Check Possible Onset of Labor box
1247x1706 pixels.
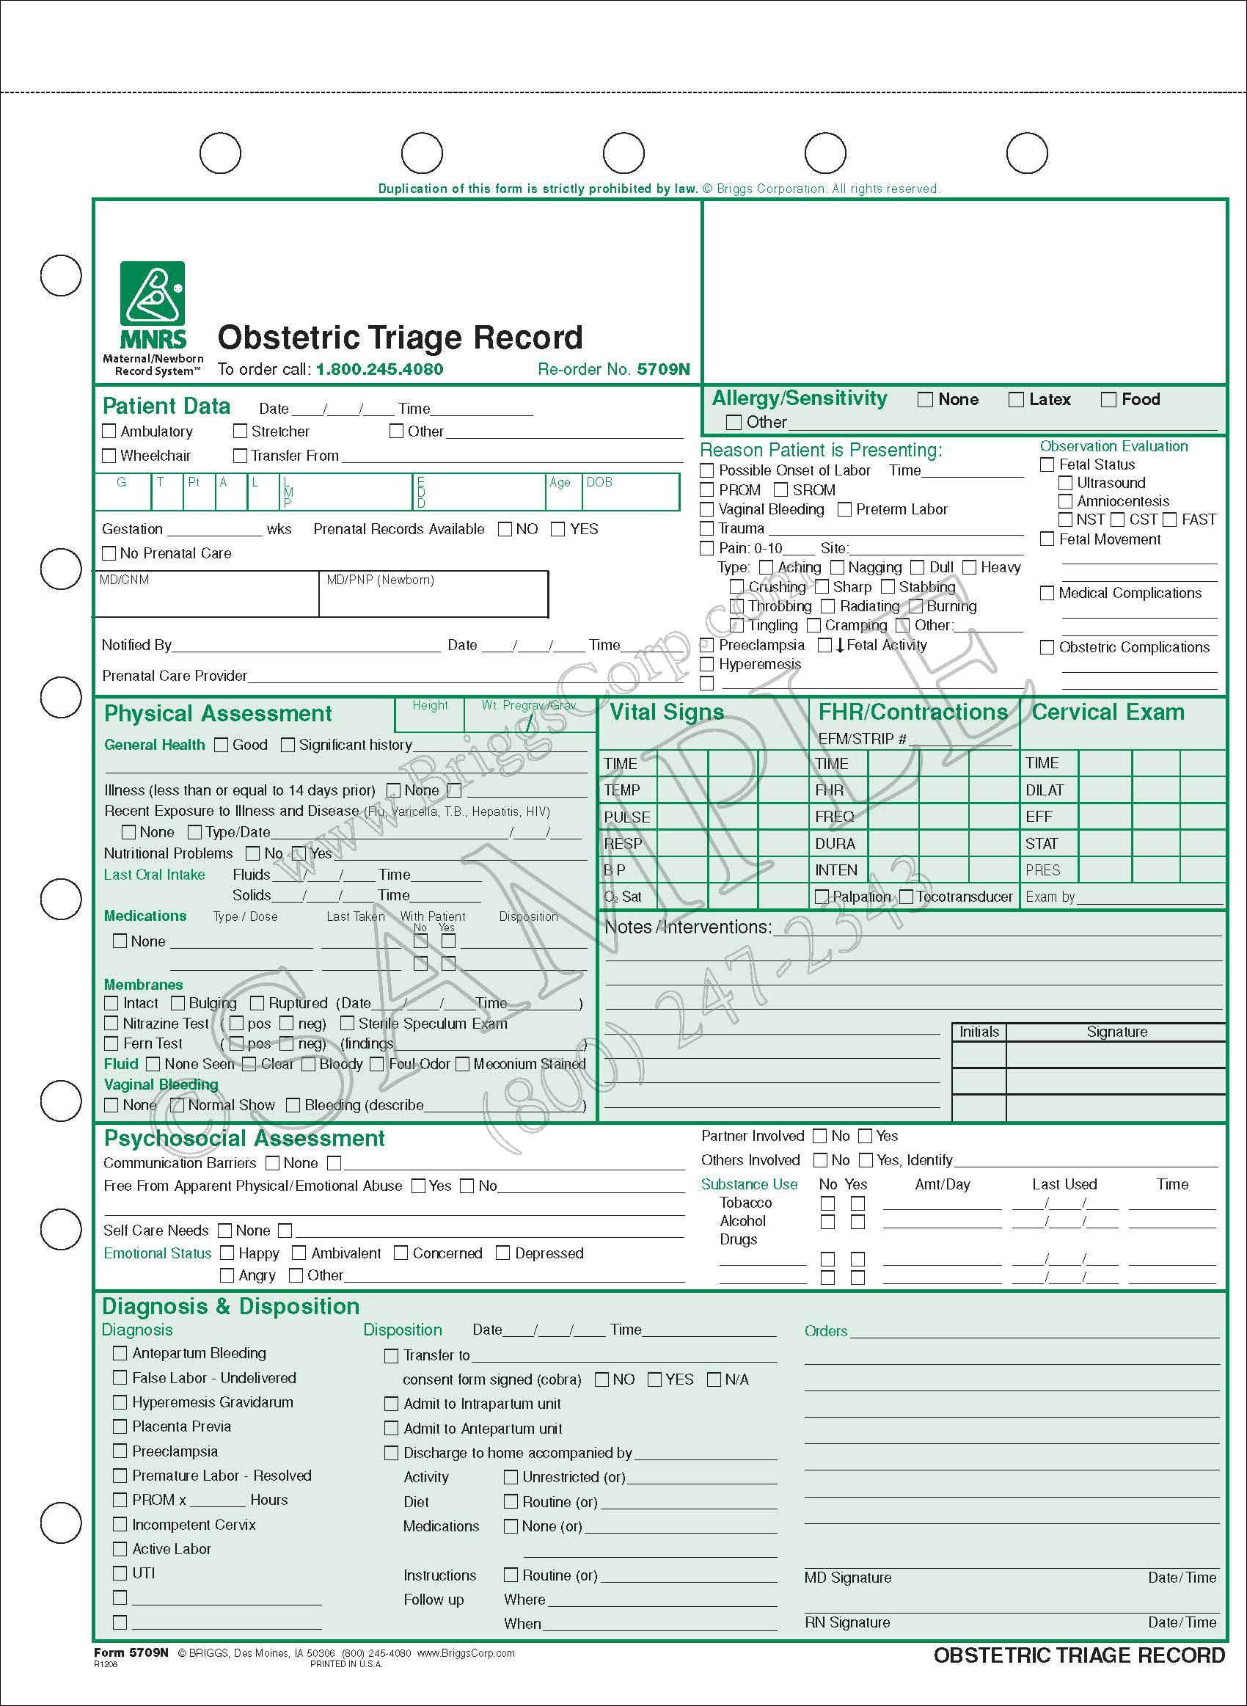point(706,470)
